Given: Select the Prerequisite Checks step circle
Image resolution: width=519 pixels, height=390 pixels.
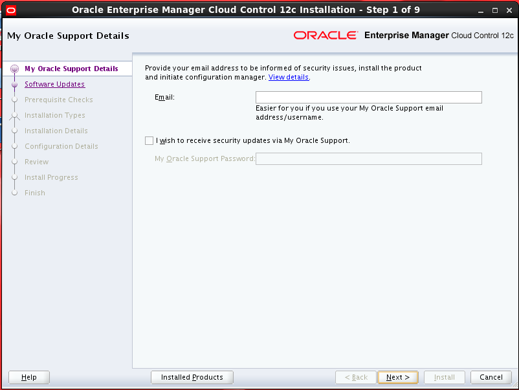Looking at the screenshot, I should 14,100.
